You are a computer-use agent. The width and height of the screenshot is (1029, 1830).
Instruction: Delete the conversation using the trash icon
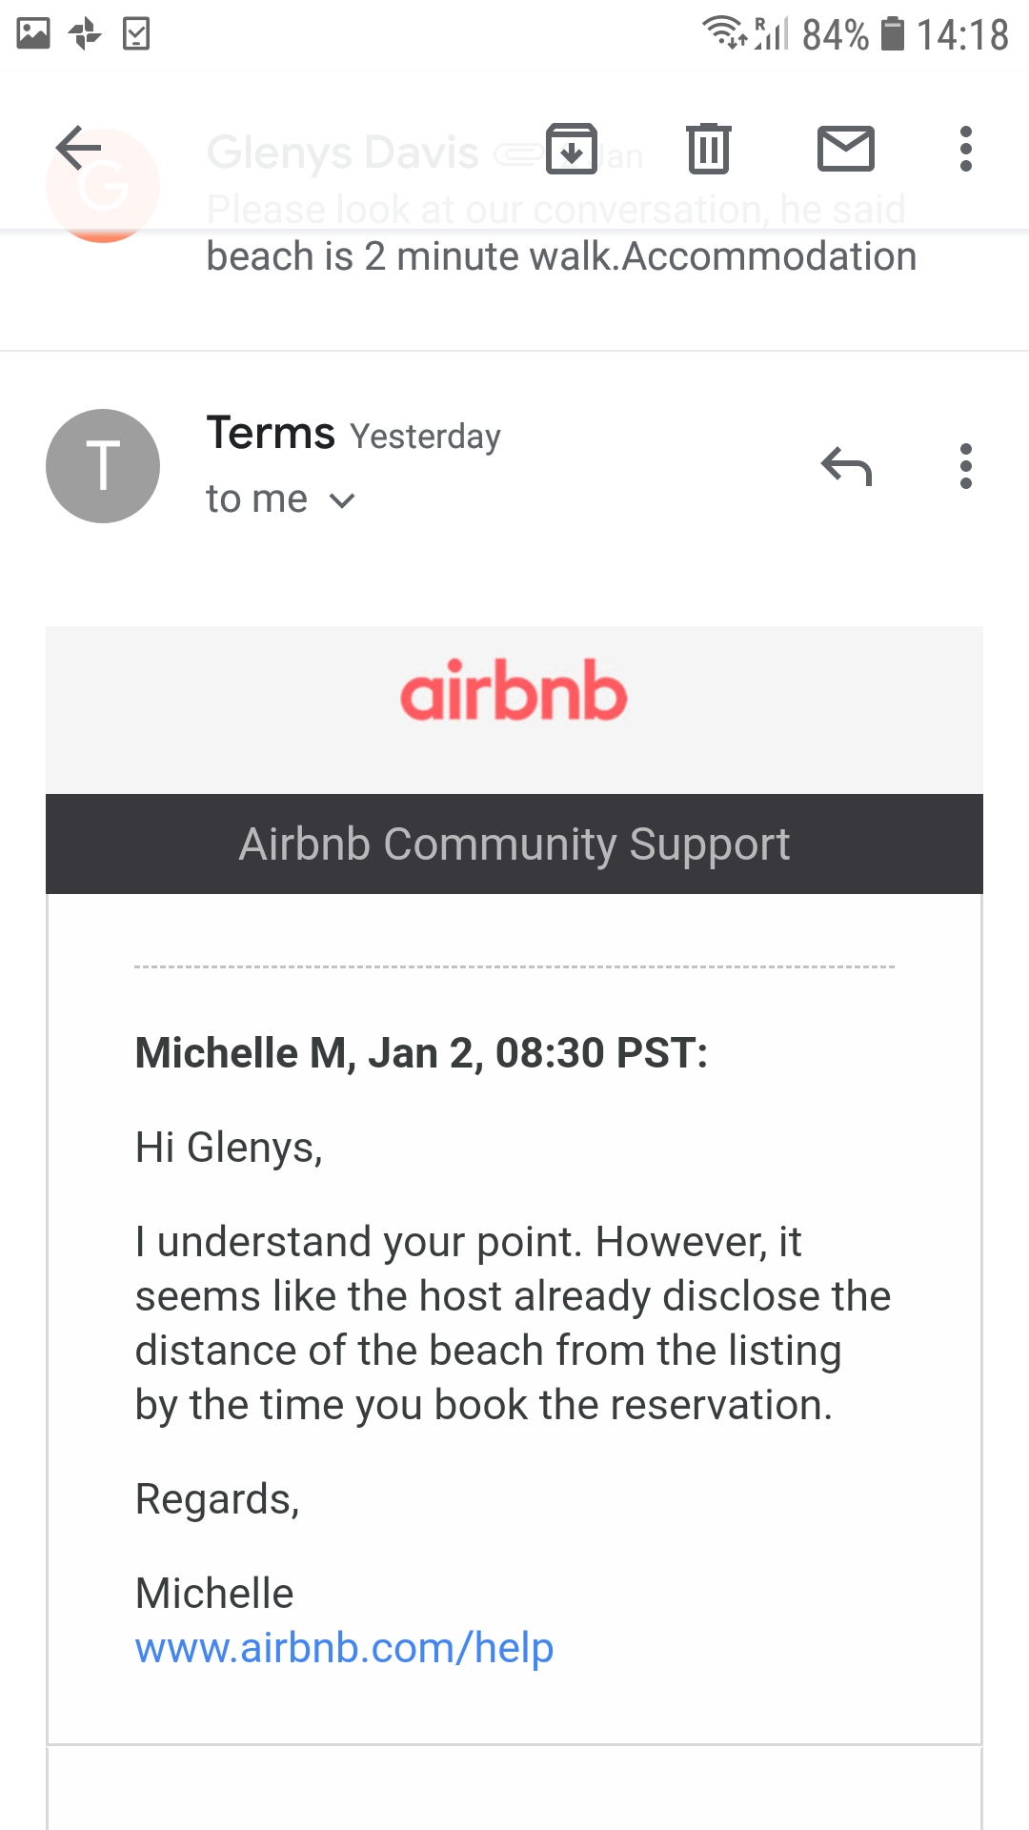(709, 149)
